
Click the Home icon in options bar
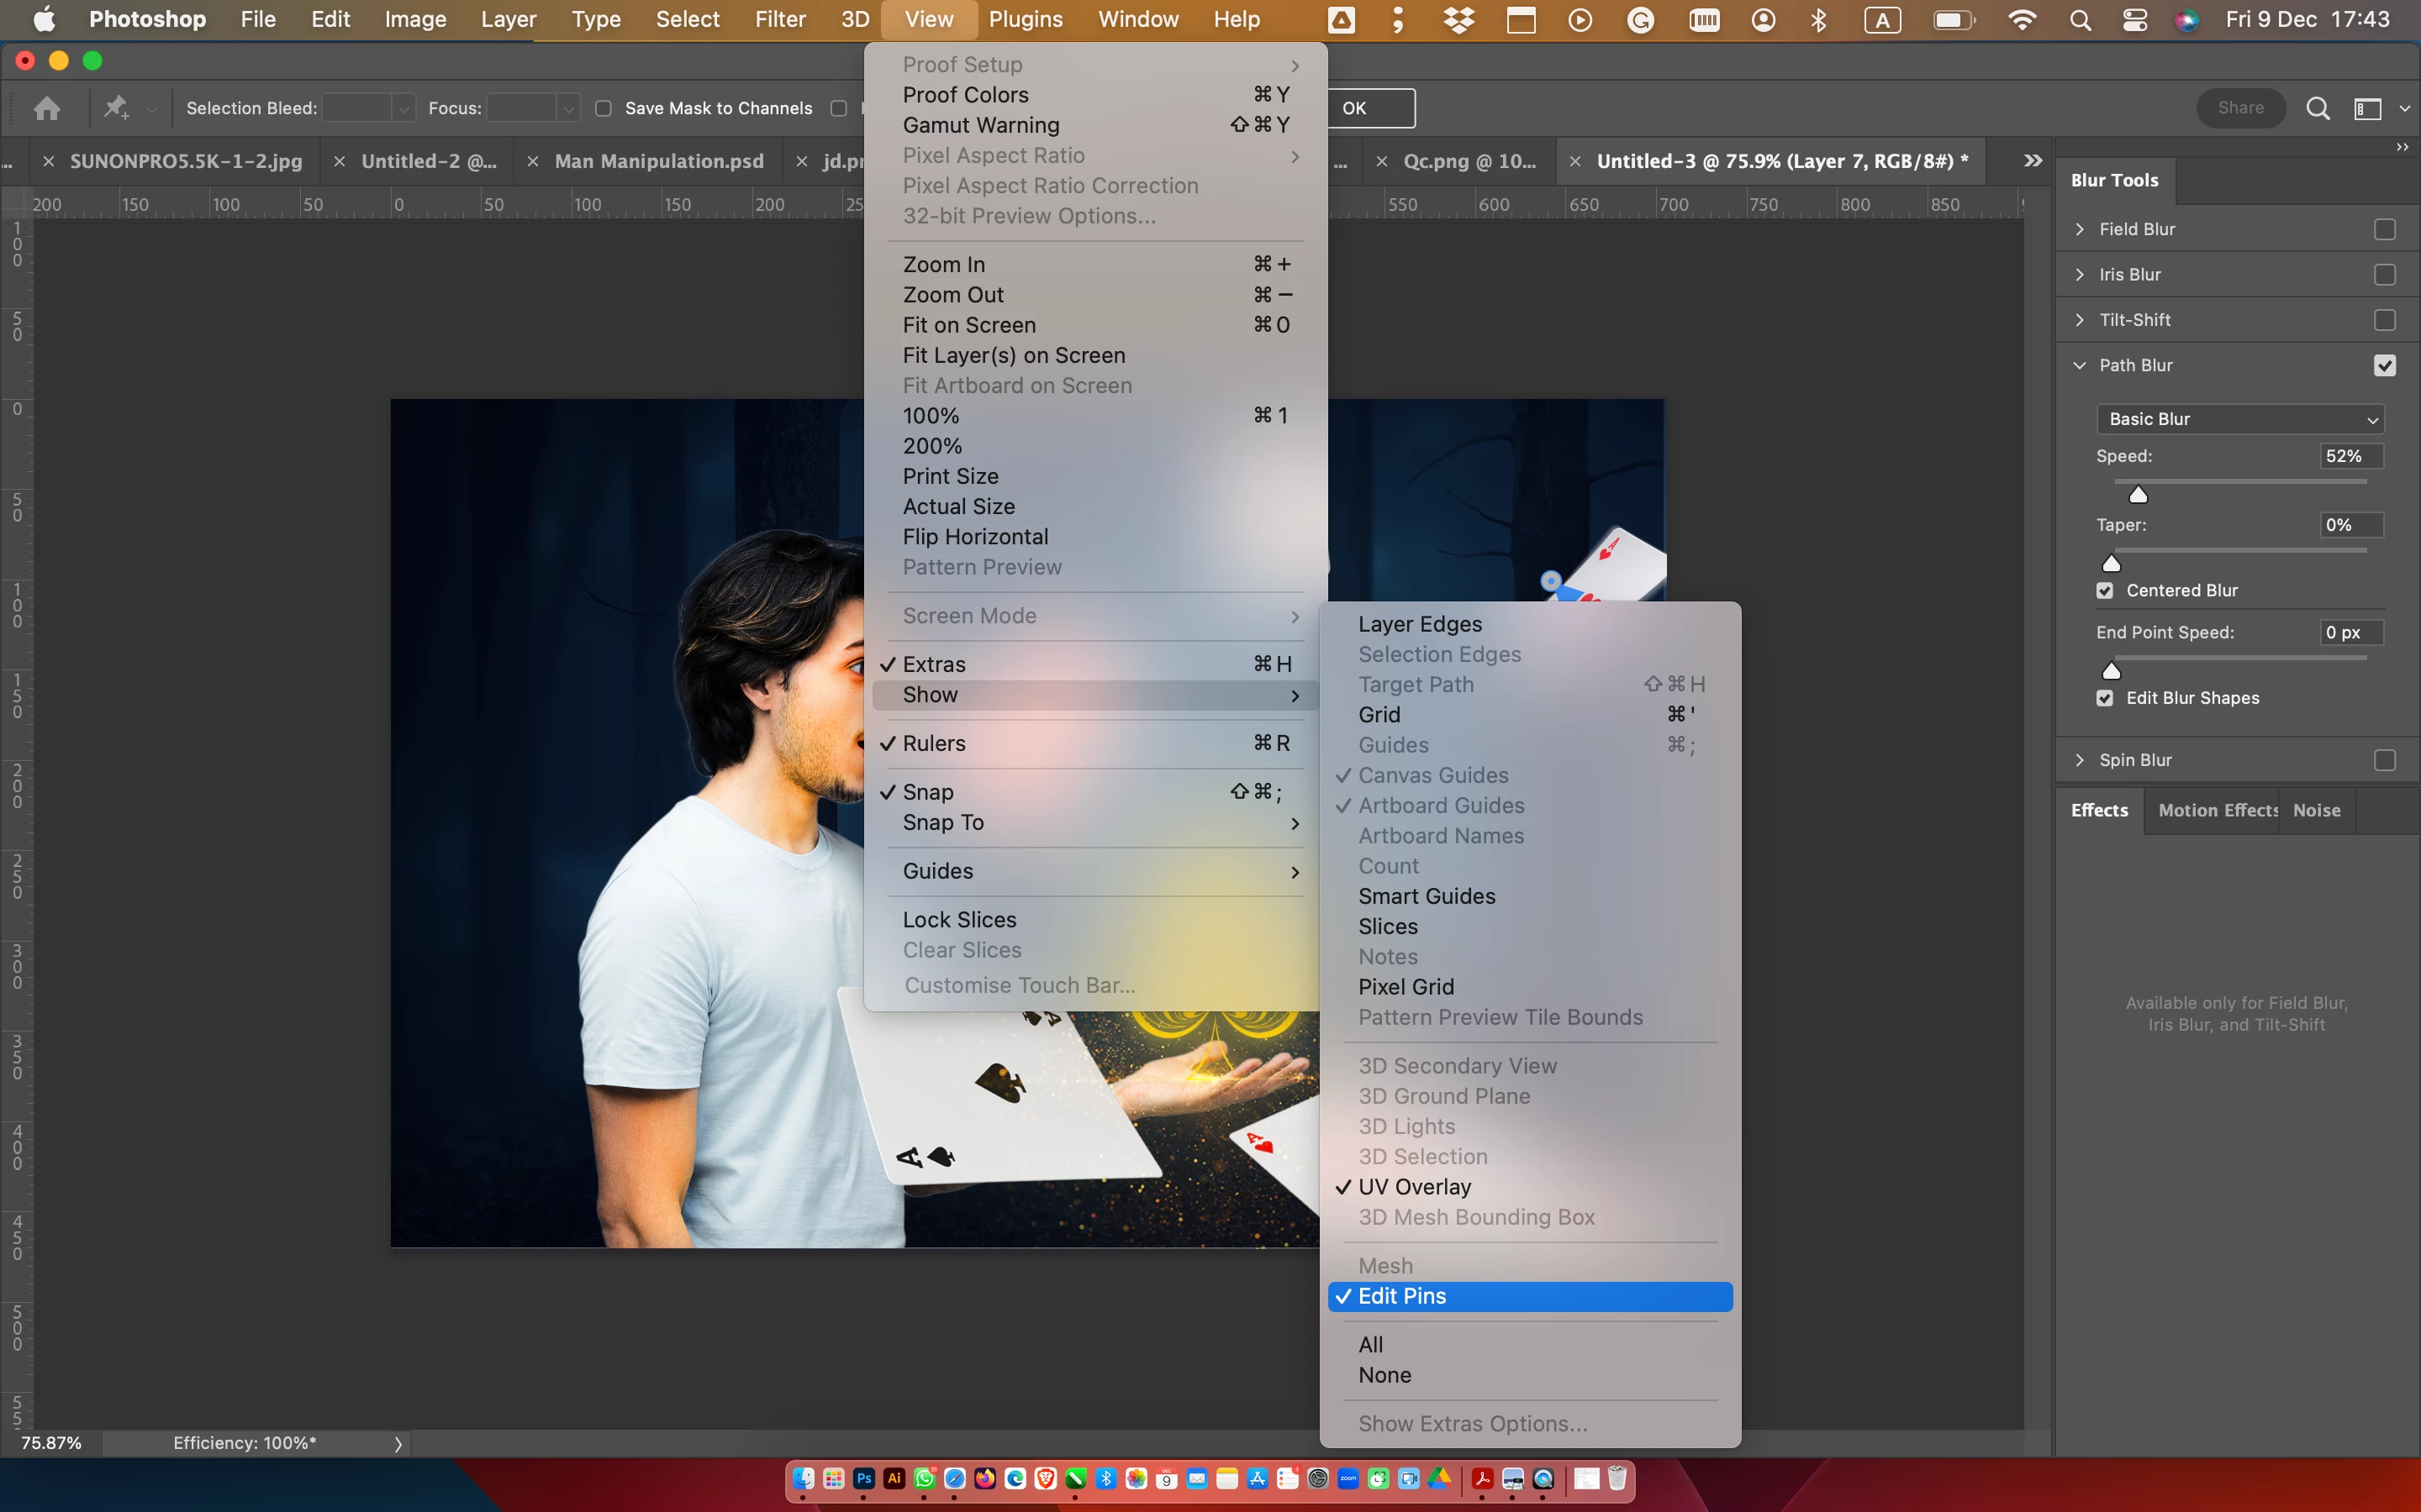point(47,108)
